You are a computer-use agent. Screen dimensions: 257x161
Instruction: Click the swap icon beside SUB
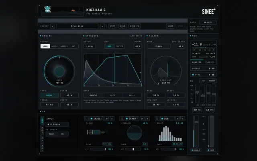(177, 119)
